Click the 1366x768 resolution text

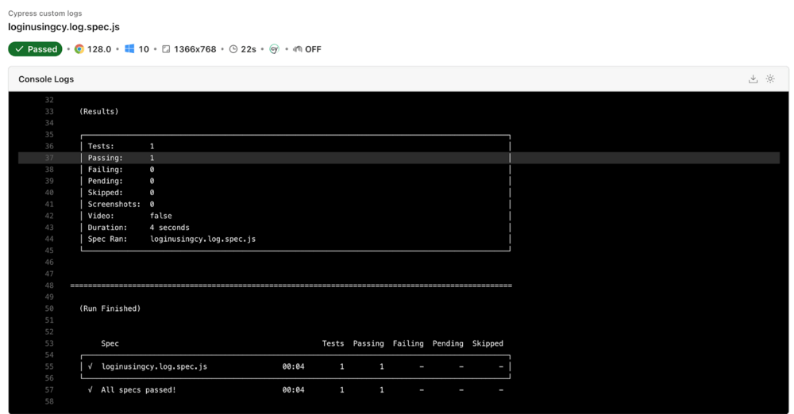(195, 49)
